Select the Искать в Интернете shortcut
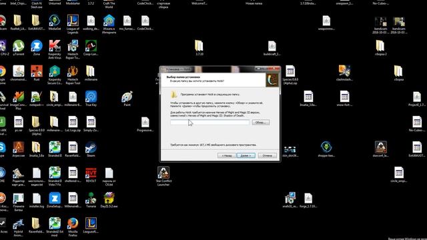427x240 pixels. tap(109, 24)
